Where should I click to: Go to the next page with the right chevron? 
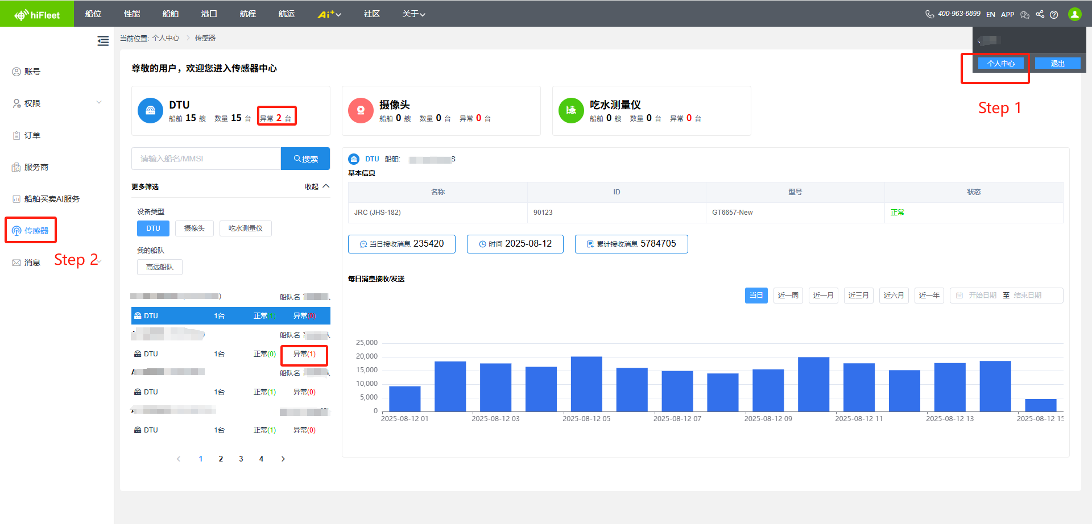283,459
